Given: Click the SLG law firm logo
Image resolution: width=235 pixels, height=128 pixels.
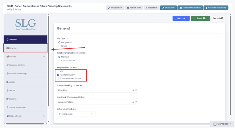Looking at the screenshot, I should pyautogui.click(x=26, y=25).
